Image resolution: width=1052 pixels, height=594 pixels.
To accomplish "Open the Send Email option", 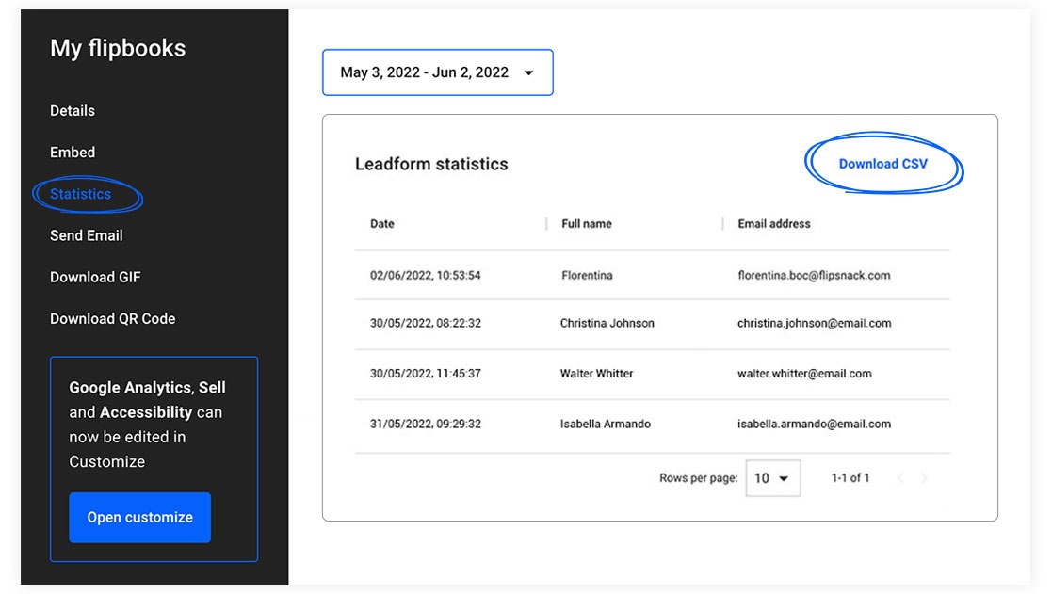I will click(x=86, y=235).
